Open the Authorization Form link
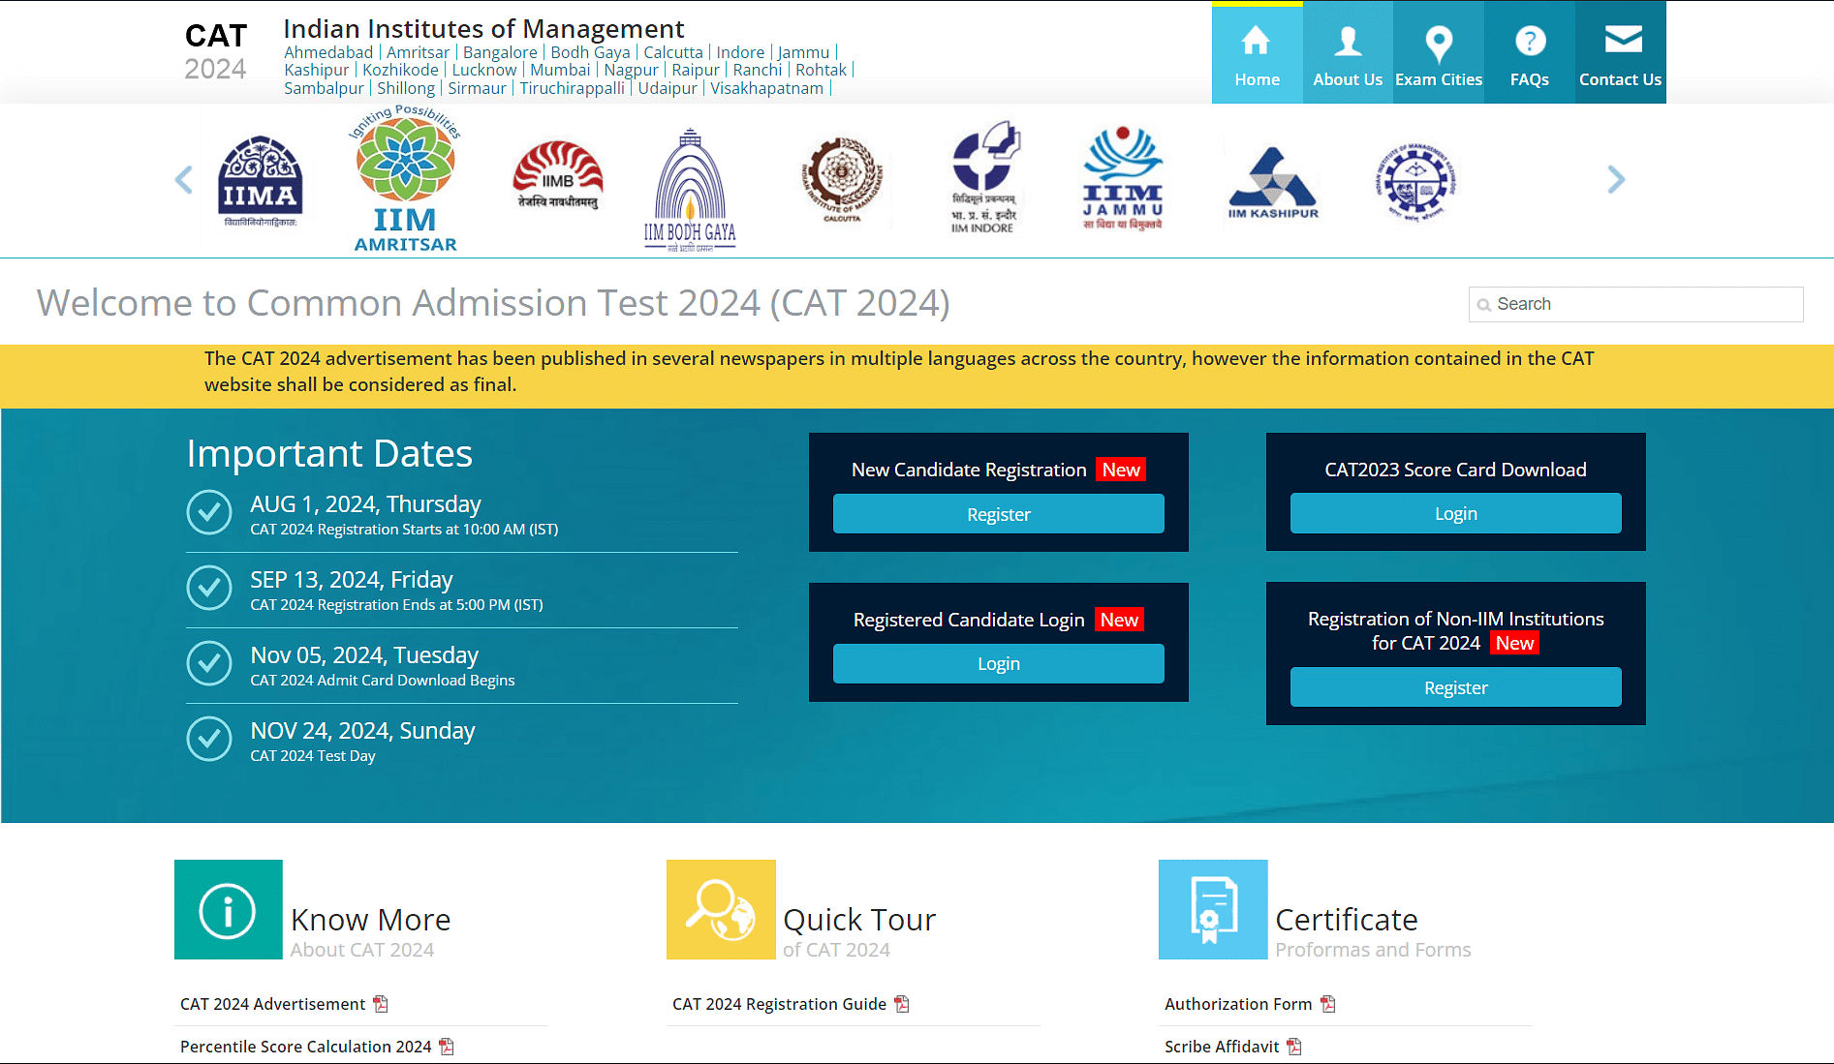Viewport: 1834px width, 1064px height. coord(1238,1004)
